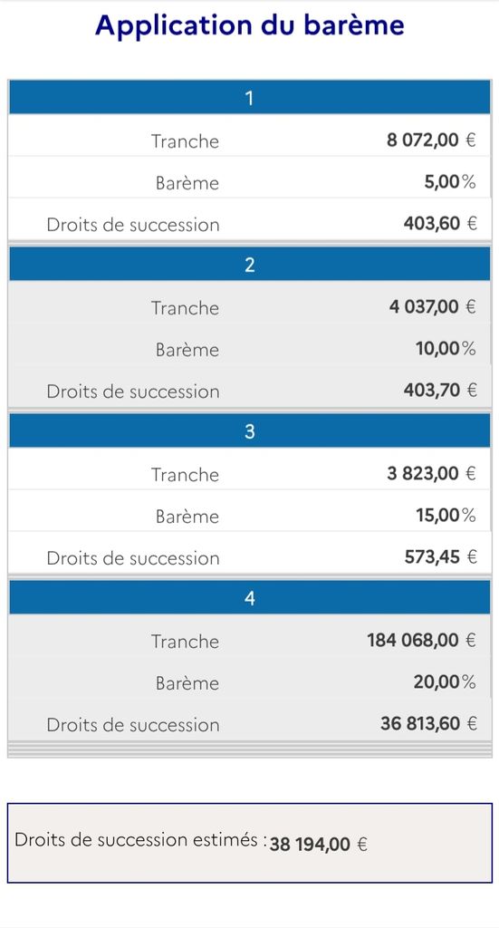Click the 15,00% barème value
This screenshot has width=499, height=928.
pos(446,516)
